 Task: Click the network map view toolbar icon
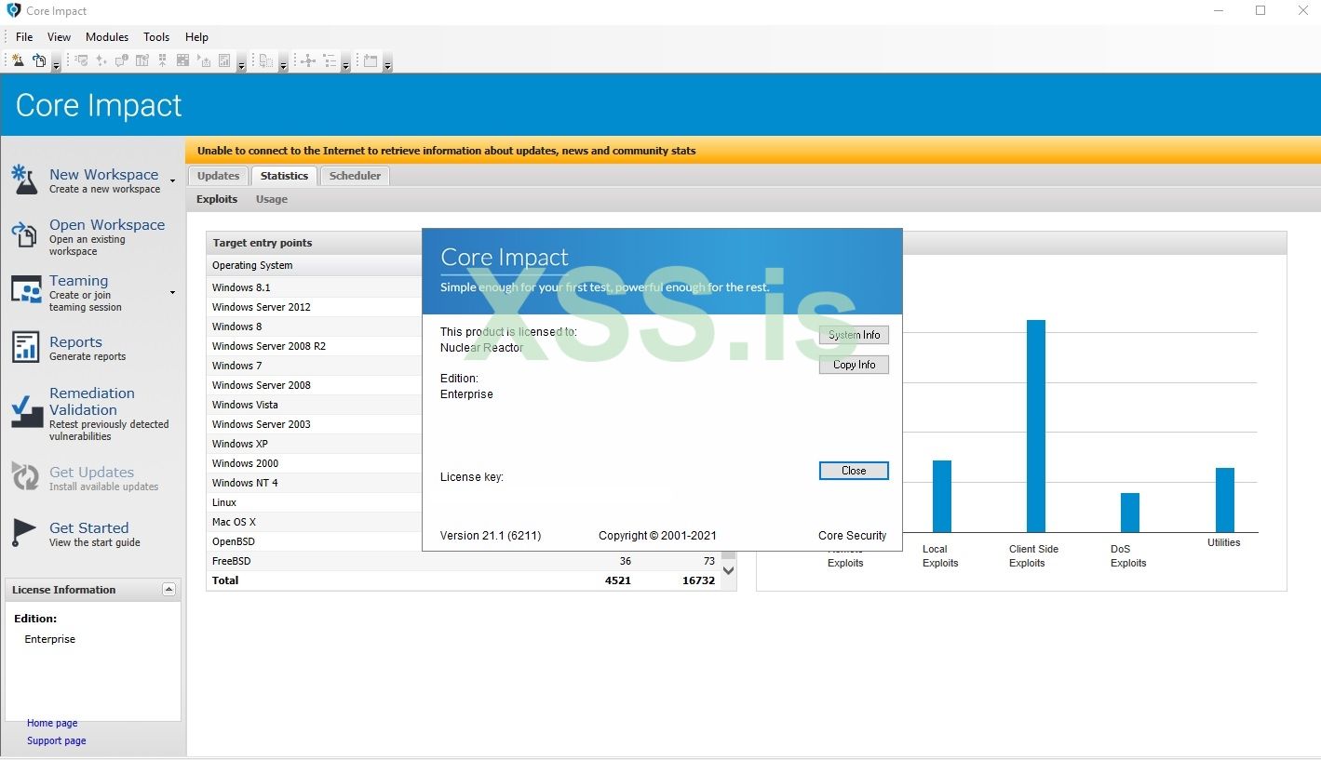click(307, 60)
